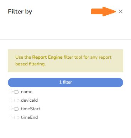Click the tag icon beside name

tap(17, 92)
